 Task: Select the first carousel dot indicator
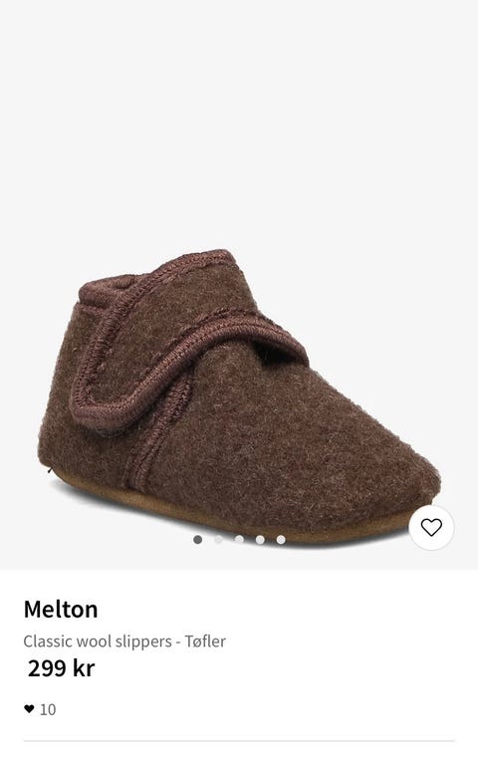click(197, 540)
